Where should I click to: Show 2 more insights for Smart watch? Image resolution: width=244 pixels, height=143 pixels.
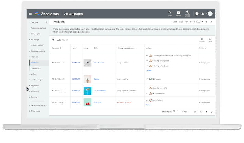(149, 71)
